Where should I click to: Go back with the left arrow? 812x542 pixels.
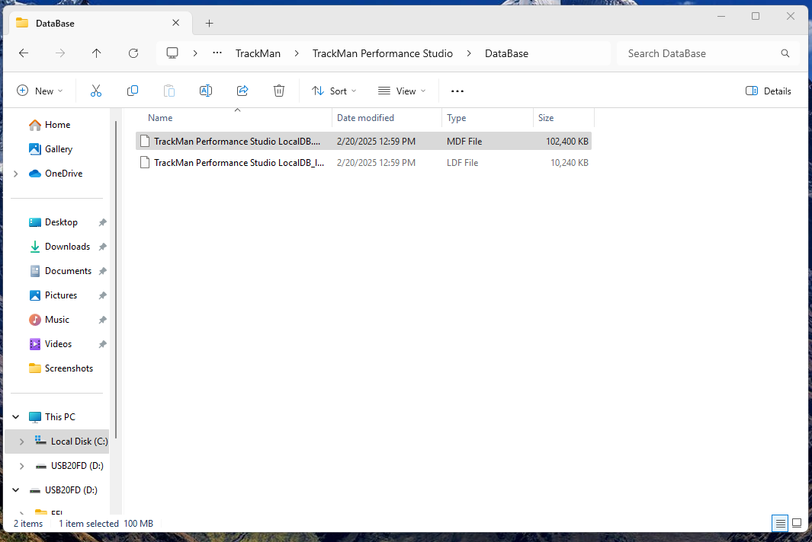click(x=24, y=53)
